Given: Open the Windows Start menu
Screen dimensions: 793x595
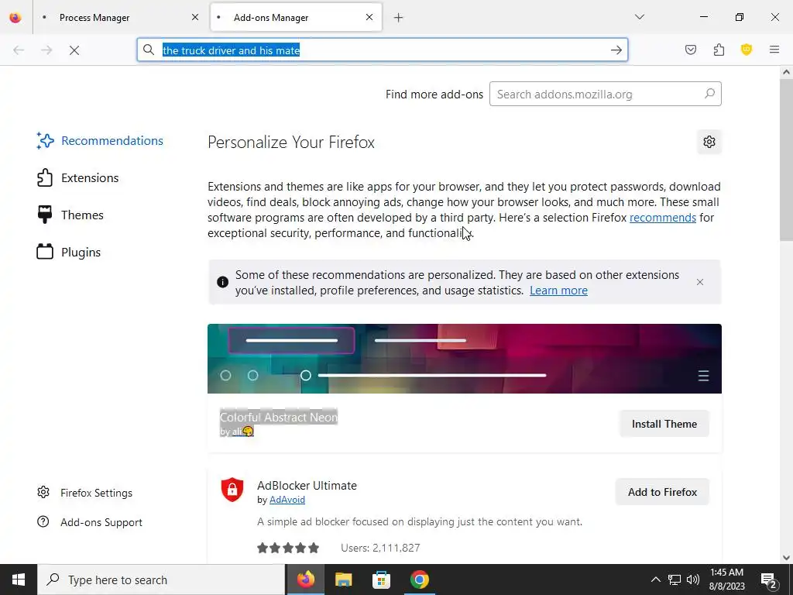Looking at the screenshot, I should (x=19, y=580).
